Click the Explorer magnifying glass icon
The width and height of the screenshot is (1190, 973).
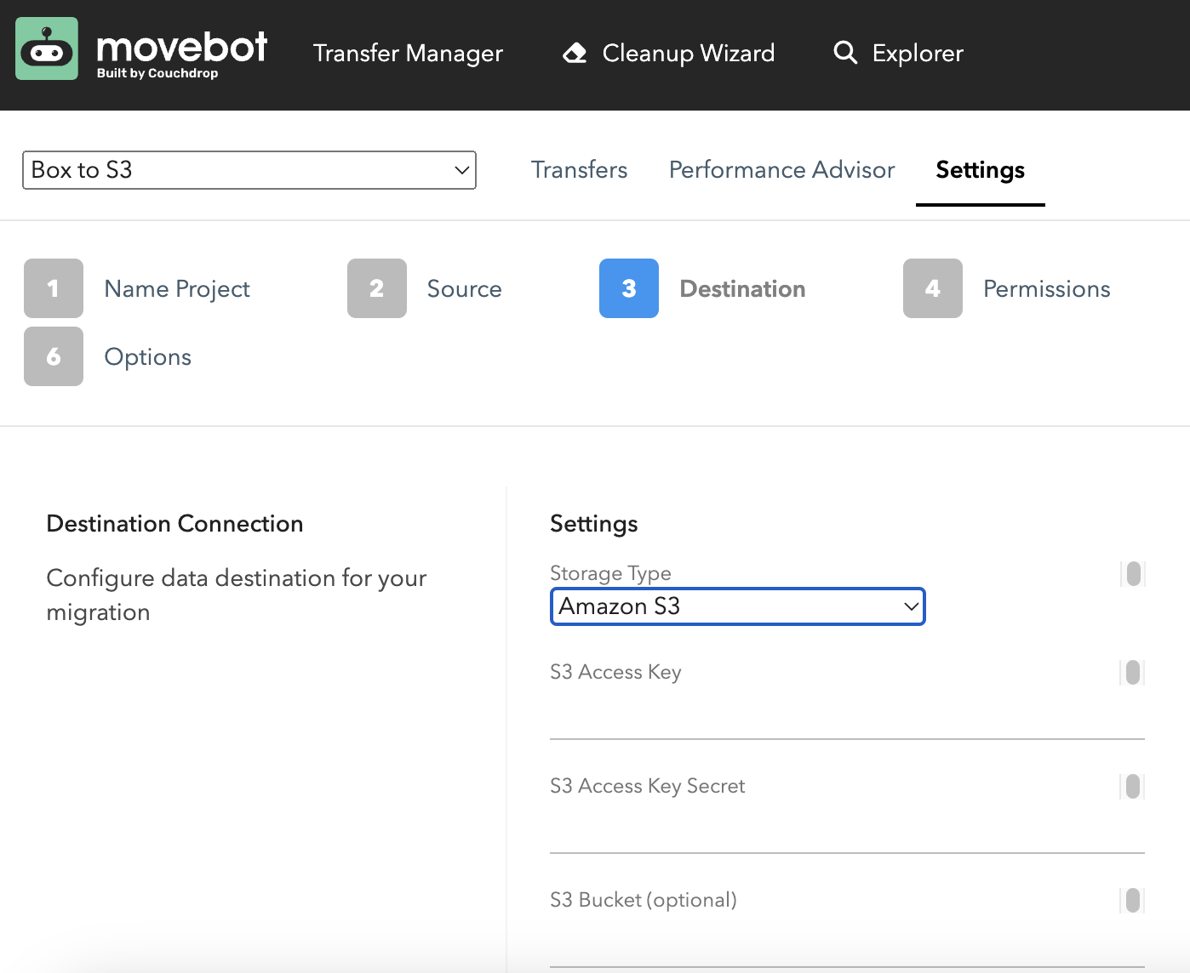pyautogui.click(x=845, y=53)
